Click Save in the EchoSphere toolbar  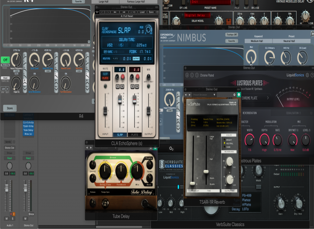(151, 12)
